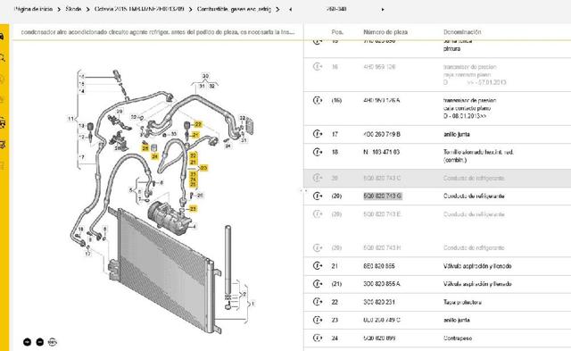Select part number 3D0 820 855 A
Viewport: 571px width, 351px height.
coord(382,284)
